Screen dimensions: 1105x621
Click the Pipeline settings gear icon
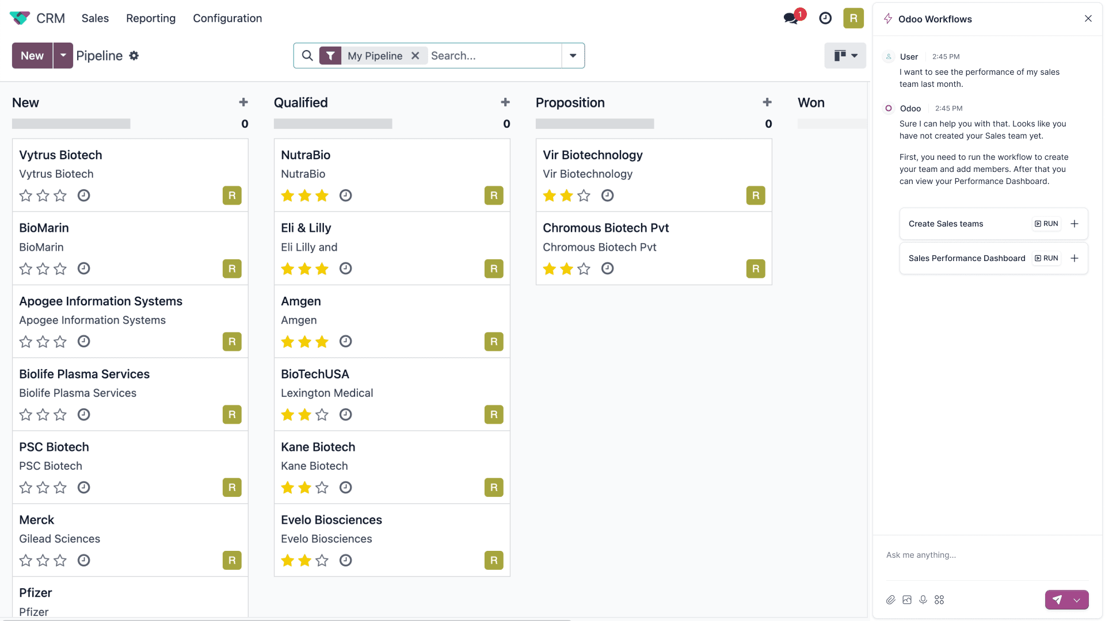[x=134, y=56]
